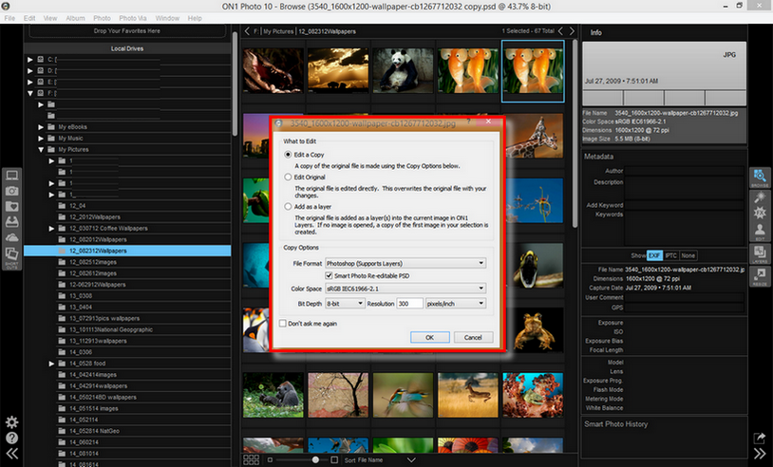
Task: Open the Color Space dropdown
Action: 405,289
